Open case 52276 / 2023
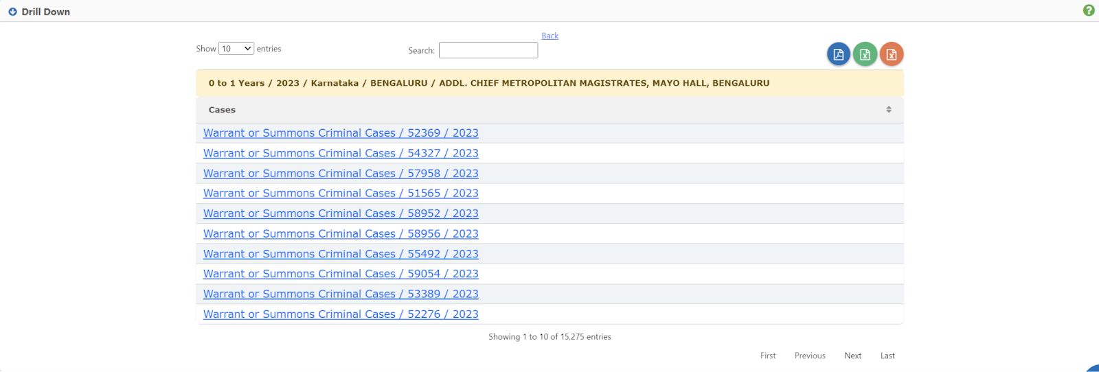The image size is (1099, 372). [341, 314]
